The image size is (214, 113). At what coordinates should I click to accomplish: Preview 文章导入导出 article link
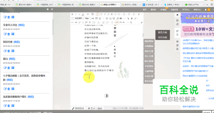pos(21,25)
